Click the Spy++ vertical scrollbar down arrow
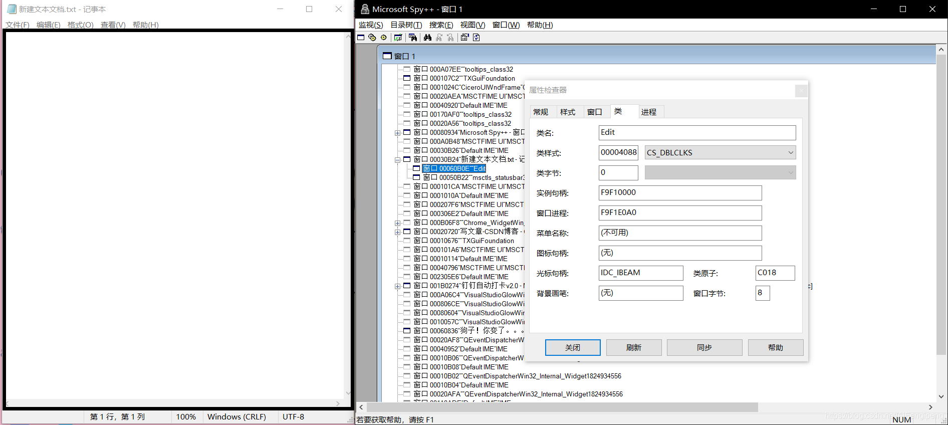The image size is (948, 425). pos(941,396)
